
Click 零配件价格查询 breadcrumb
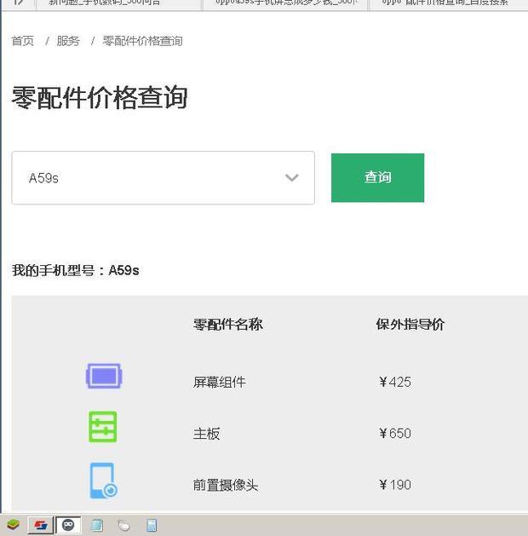click(142, 41)
